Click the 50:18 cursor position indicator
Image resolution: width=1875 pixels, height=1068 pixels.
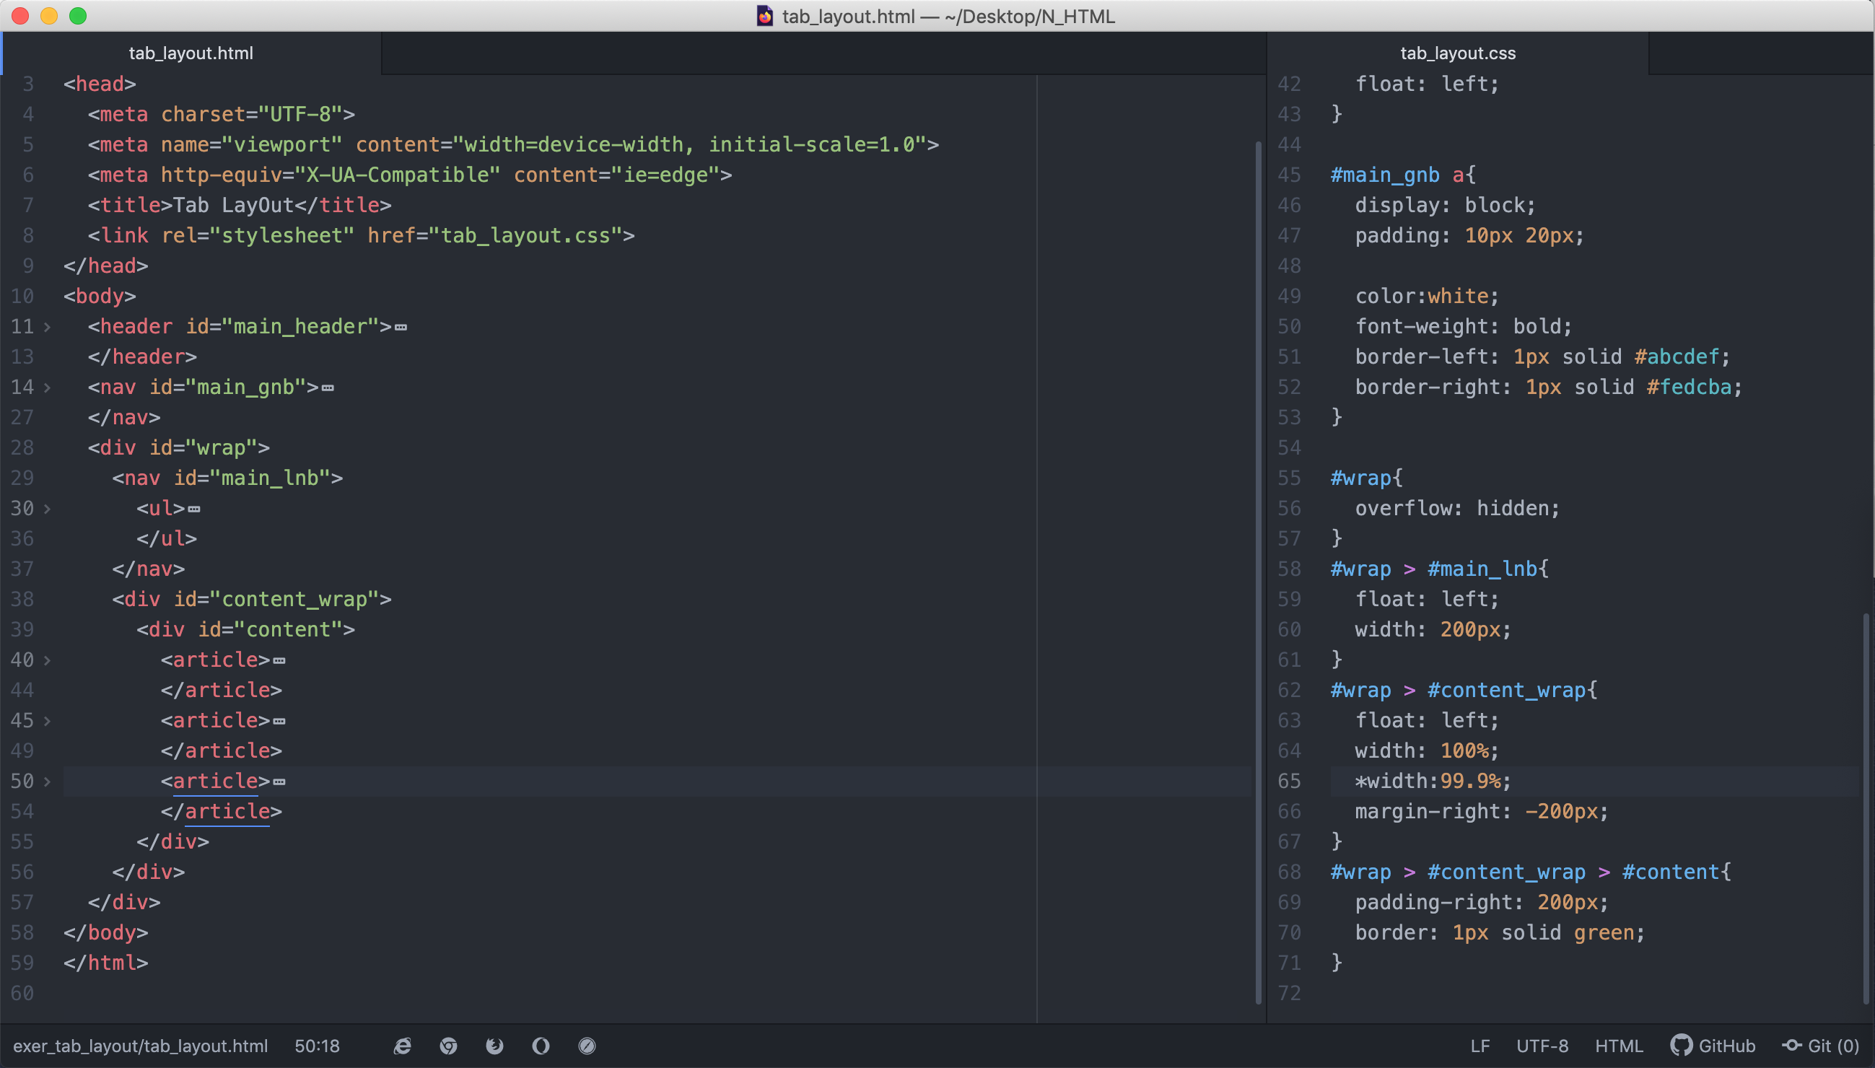317,1046
